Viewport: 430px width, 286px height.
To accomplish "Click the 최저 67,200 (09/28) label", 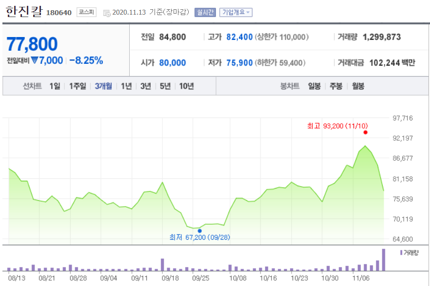I will click(200, 237).
